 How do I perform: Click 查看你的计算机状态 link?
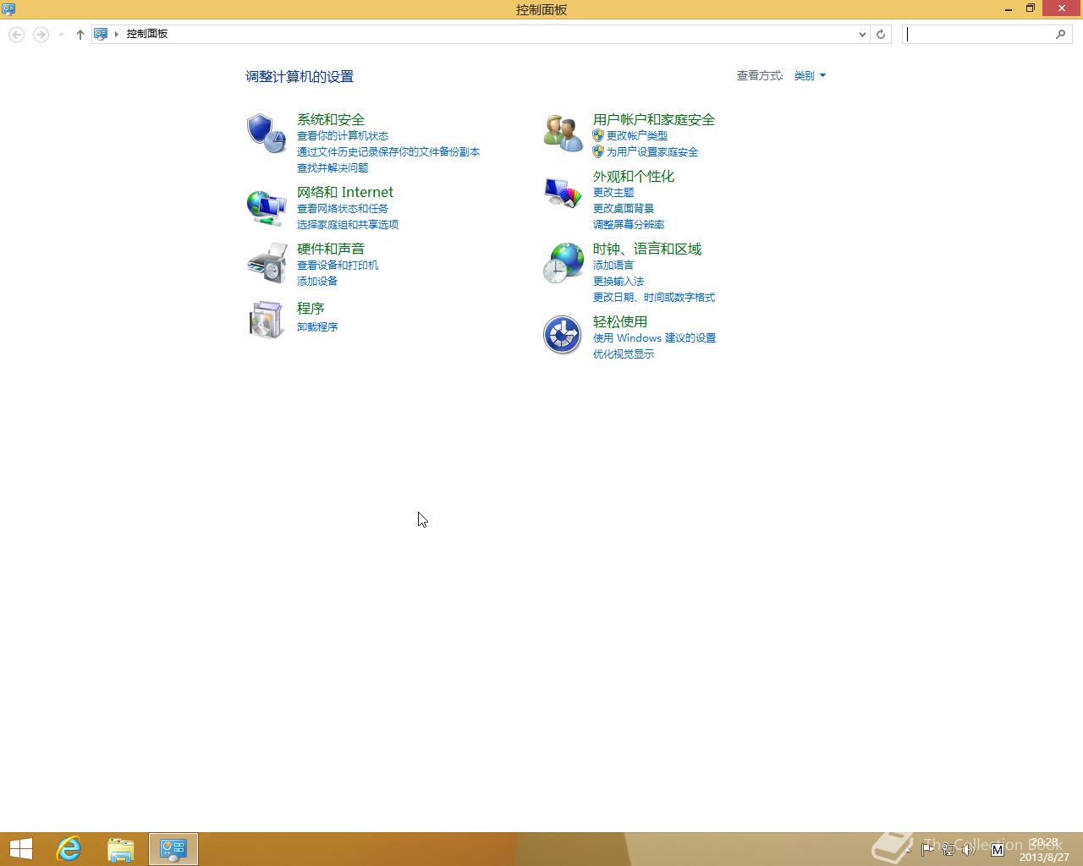(x=343, y=135)
